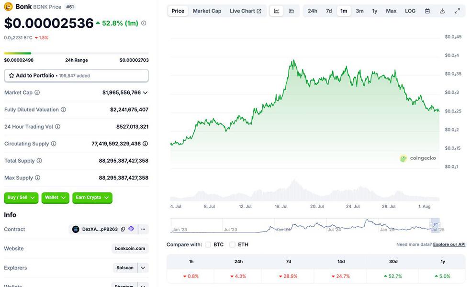Image resolution: width=471 pixels, height=287 pixels.
Task: Show Circulating Supply label info icon
Action: click(x=54, y=144)
